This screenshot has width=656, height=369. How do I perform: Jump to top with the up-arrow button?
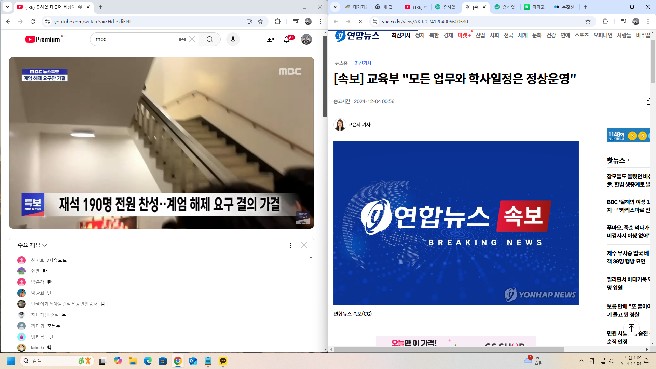pos(631,329)
